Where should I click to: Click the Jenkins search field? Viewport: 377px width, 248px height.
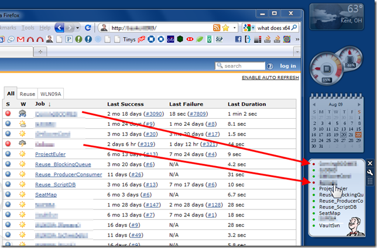click(x=240, y=66)
